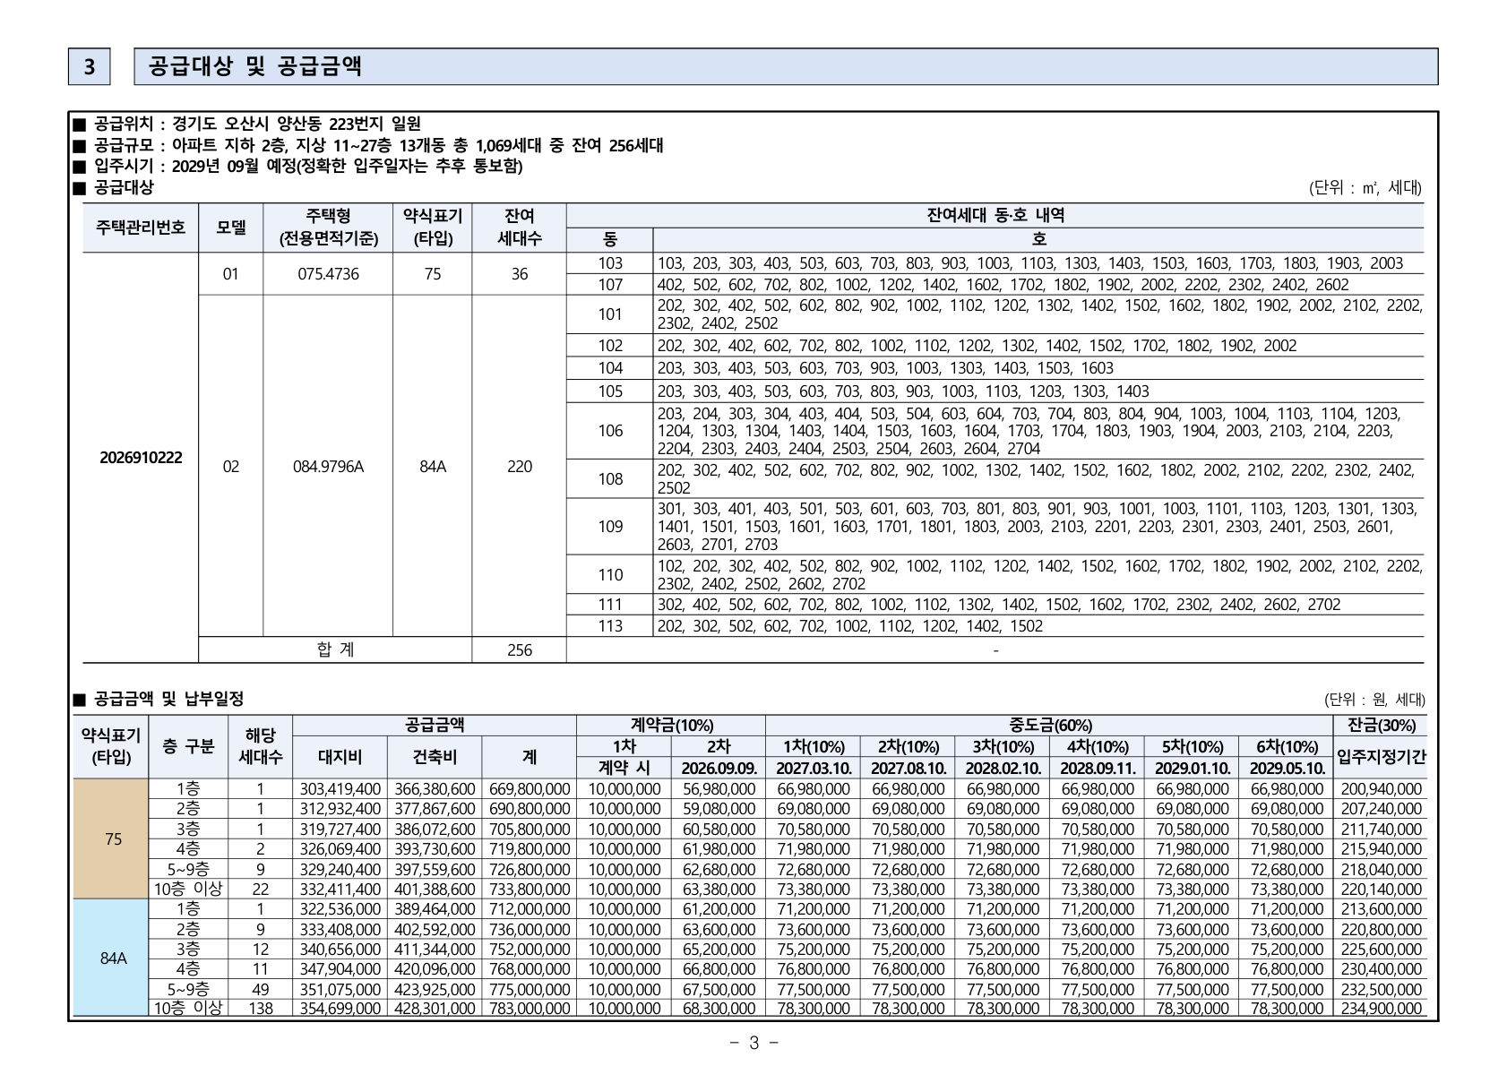Click the '중도금(60%)' header cell

coord(1050,726)
